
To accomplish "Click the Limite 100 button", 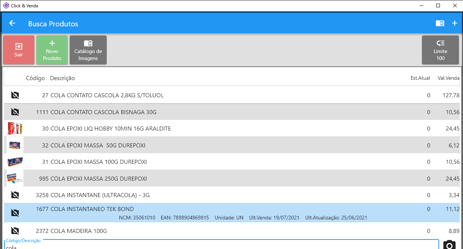I will tap(440, 50).
